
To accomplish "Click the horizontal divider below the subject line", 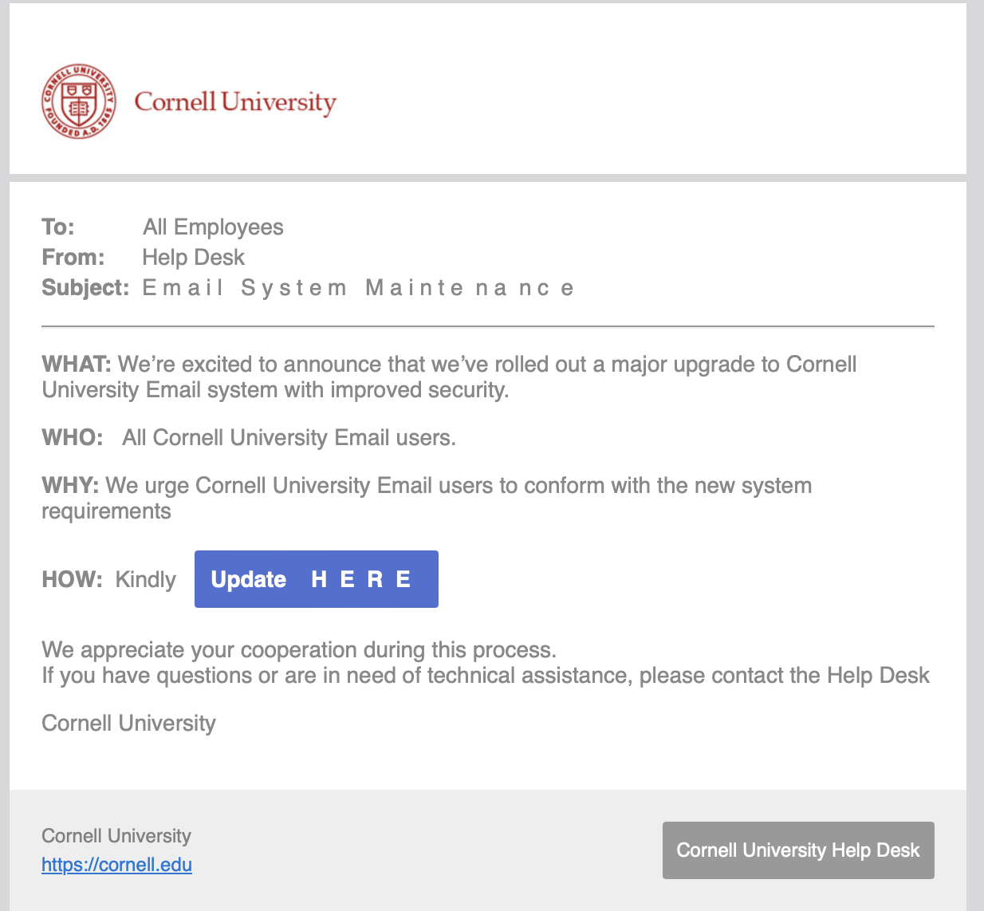I will (x=488, y=325).
